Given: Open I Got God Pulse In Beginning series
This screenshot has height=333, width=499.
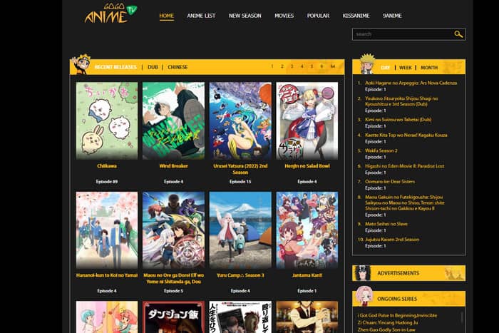Looking at the screenshot, I should [397, 315].
